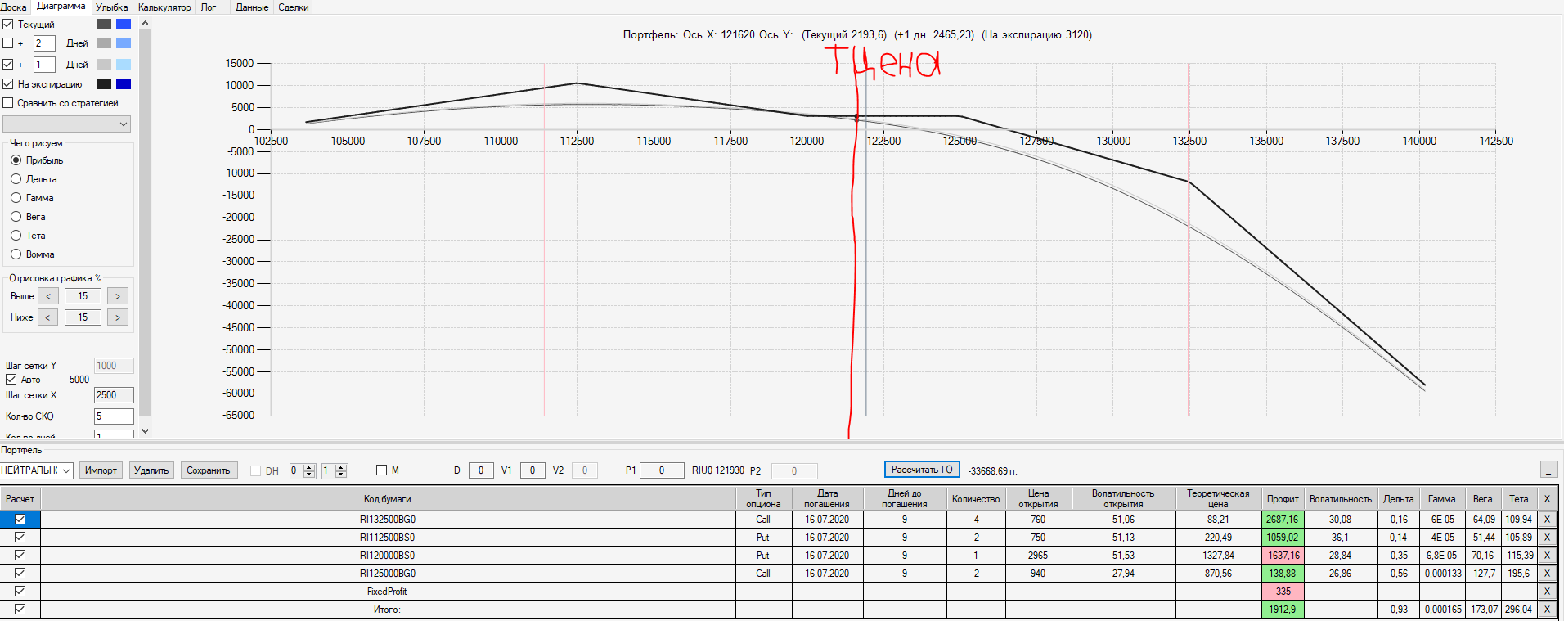Click the Выше percentage field showing 15
Screen dimensions: 1564x621
[83, 296]
